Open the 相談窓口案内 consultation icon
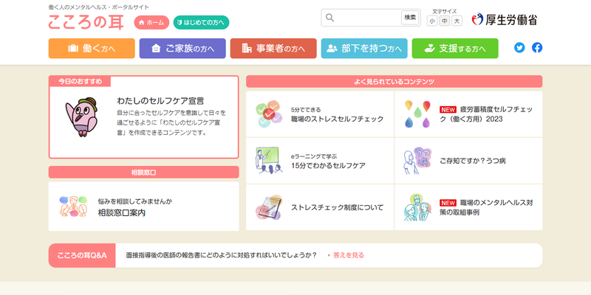 [x=73, y=206]
